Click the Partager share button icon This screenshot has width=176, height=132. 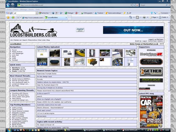(66, 13)
